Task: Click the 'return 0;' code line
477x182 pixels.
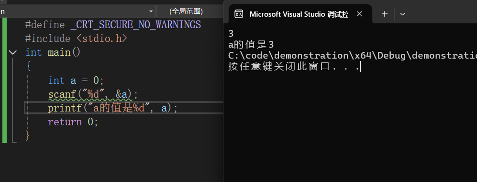Action: (x=73, y=122)
